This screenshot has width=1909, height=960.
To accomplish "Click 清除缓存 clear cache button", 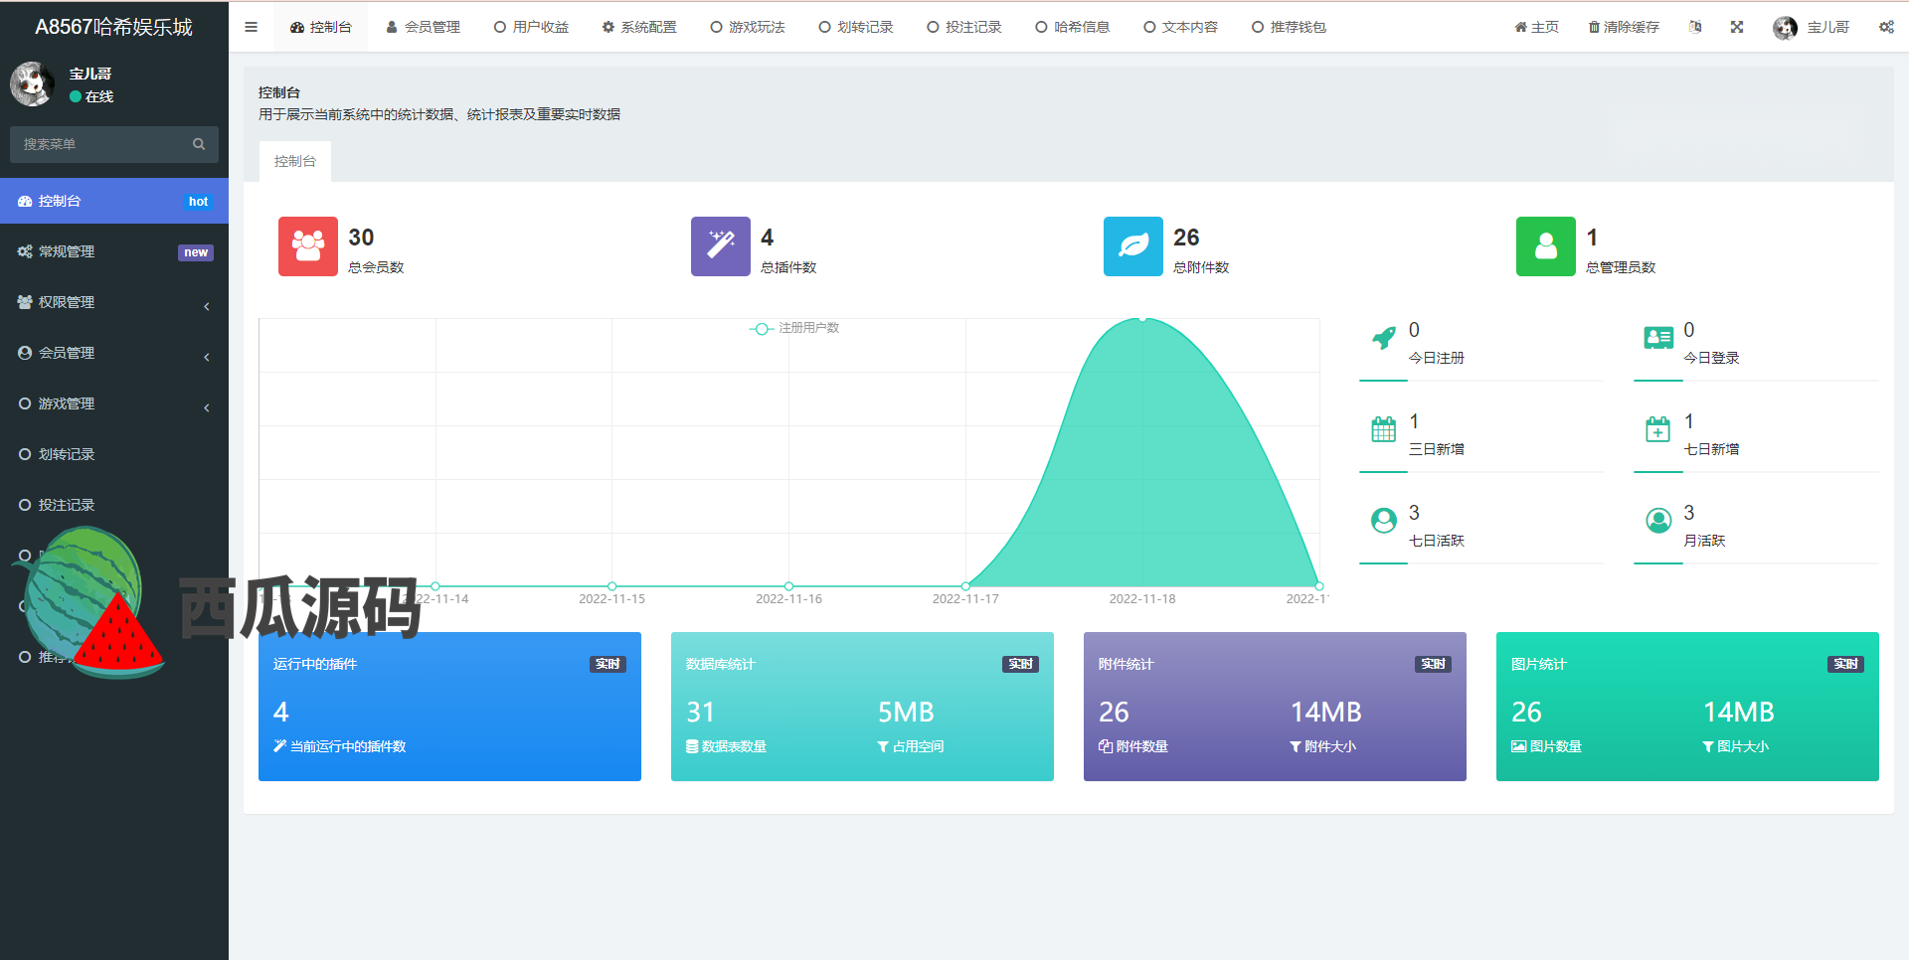I will click(1624, 27).
